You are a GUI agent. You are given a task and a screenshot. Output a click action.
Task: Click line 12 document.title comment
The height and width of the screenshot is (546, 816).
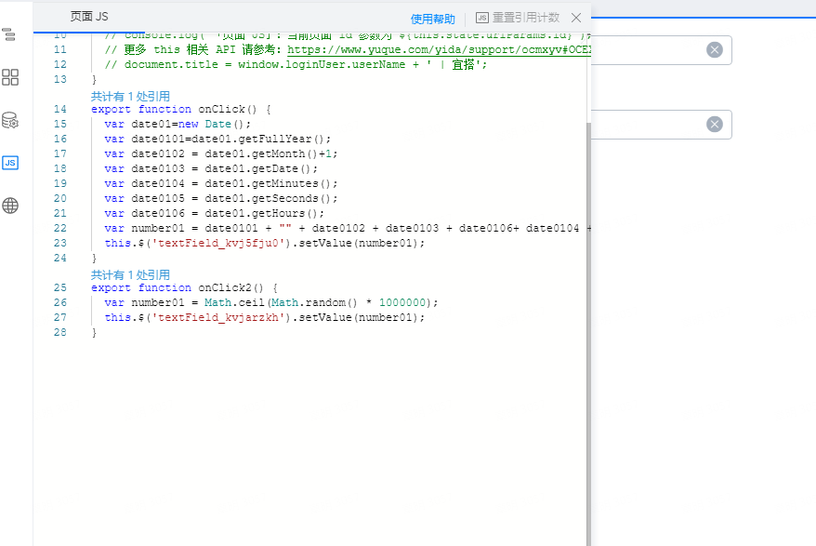tap(296, 64)
